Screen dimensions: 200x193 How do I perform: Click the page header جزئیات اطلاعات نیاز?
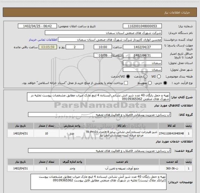tap(177, 12)
